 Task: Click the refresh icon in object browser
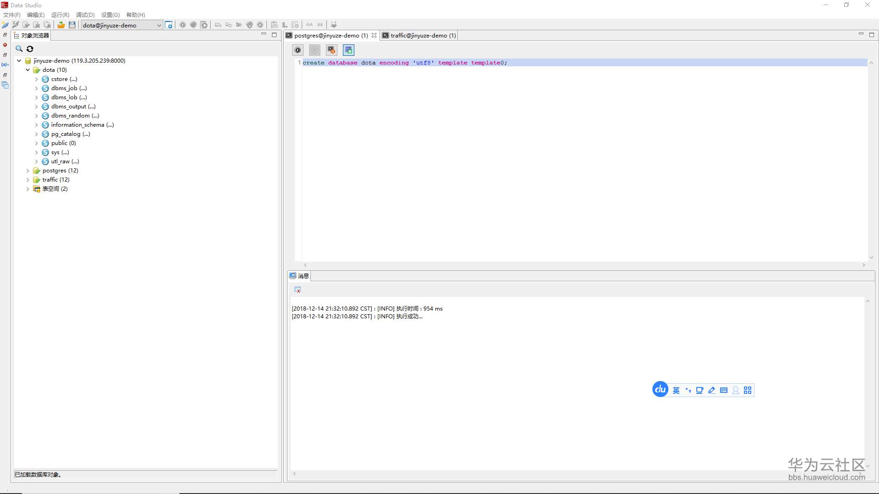tap(30, 49)
